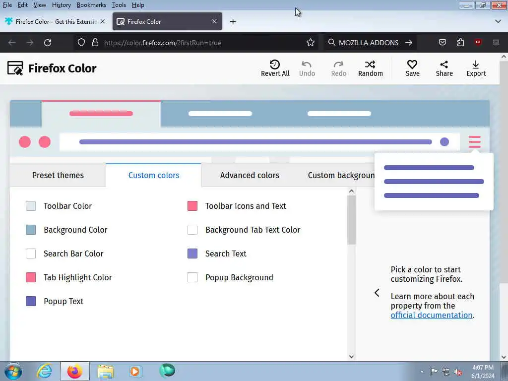Viewport: 508px width, 381px height.
Task: Close the Get this Extension tab
Action: coord(103,21)
